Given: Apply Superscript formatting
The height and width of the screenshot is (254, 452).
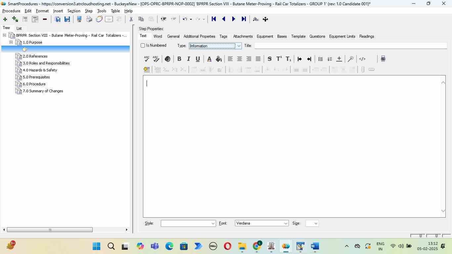Looking at the screenshot, I should pyautogui.click(x=279, y=59).
